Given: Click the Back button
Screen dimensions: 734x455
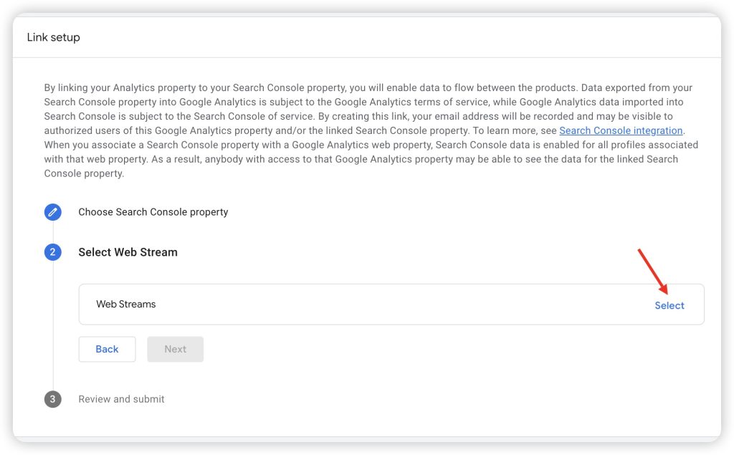Looking at the screenshot, I should point(108,349).
